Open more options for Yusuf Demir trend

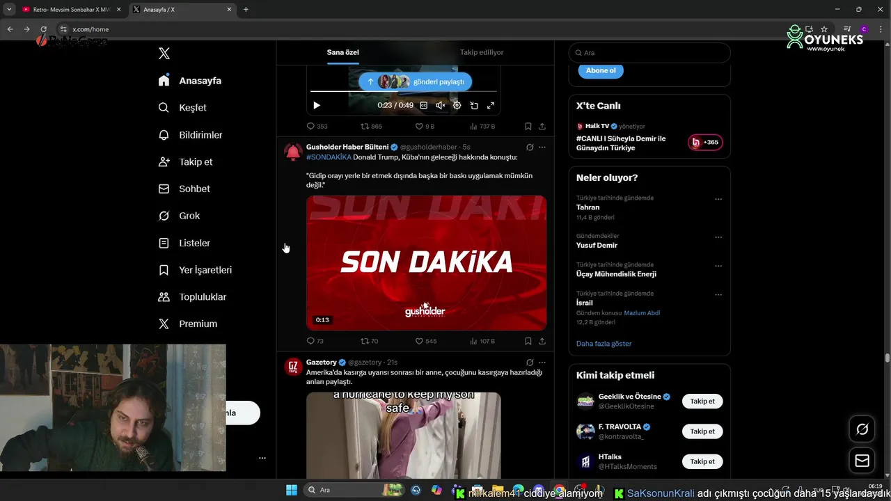point(718,237)
